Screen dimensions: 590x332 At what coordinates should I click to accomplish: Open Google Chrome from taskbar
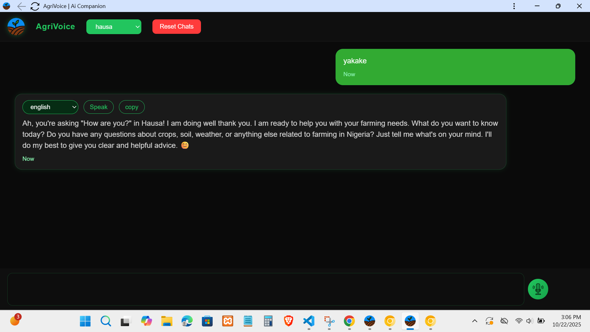pos(349,321)
